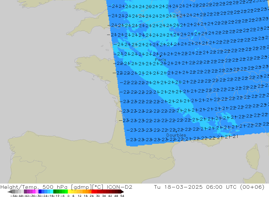
Task: Click the '06:00 UTC' time text
Action: [x=221, y=187]
